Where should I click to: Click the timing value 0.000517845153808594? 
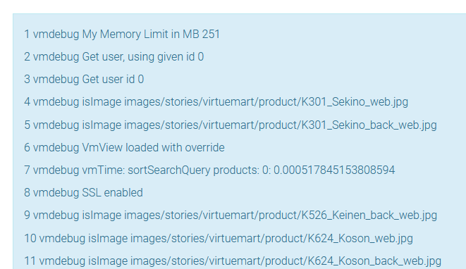(334, 170)
